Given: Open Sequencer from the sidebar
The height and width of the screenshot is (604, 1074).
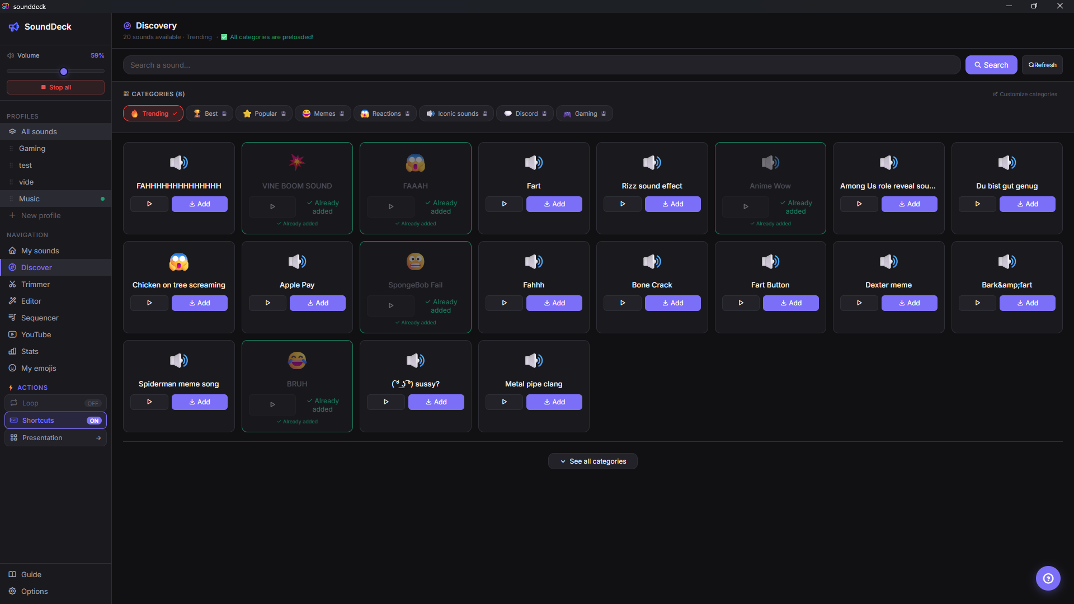Looking at the screenshot, I should point(55,318).
